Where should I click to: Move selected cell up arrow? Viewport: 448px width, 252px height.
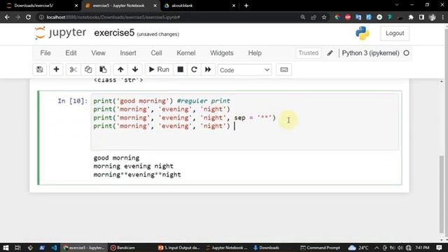tap(120, 70)
